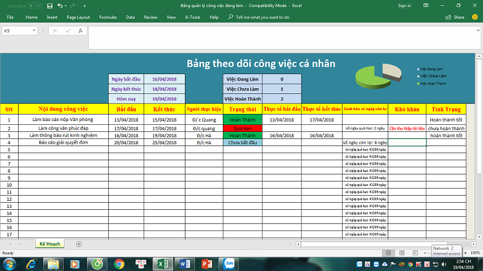Screen dimensions: 483x271
Task: Click the horizontal scrollbar left arrow
Action: pos(298,244)
